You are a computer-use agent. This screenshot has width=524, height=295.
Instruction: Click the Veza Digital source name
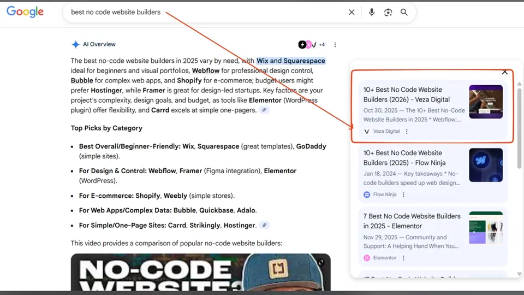tap(386, 132)
